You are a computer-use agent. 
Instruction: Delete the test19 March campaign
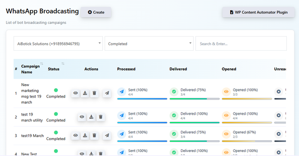coord(94,135)
